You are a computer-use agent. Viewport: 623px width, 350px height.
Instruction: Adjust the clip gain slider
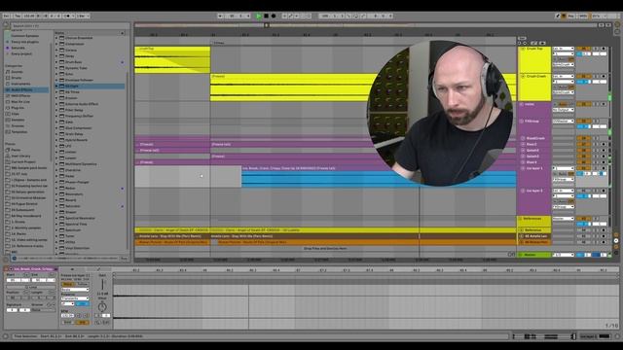(x=102, y=284)
